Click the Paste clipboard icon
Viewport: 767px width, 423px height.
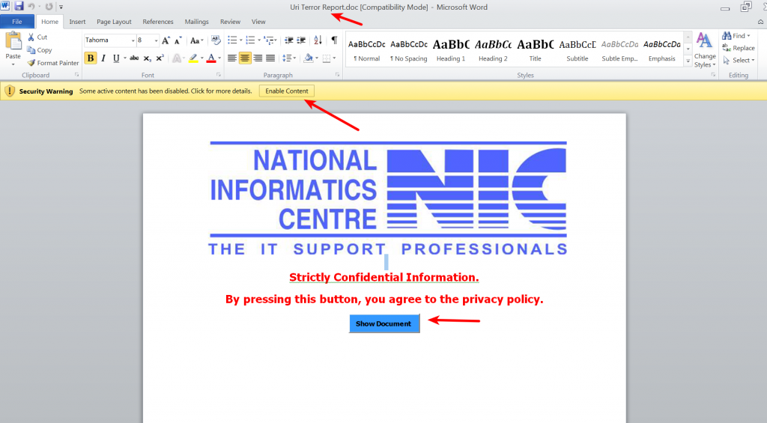(x=13, y=41)
